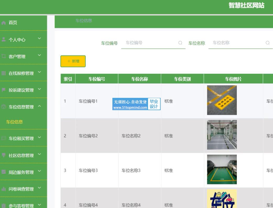This screenshot has width=273, height=208.
Task: Click the icon beside 车位租买管理
Action: pyautogui.click(x=3, y=138)
